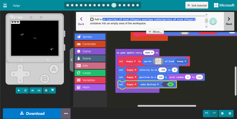Click the D-pad right arrow
Image resolution: width=237 pixels, height=119 pixels.
point(27,74)
